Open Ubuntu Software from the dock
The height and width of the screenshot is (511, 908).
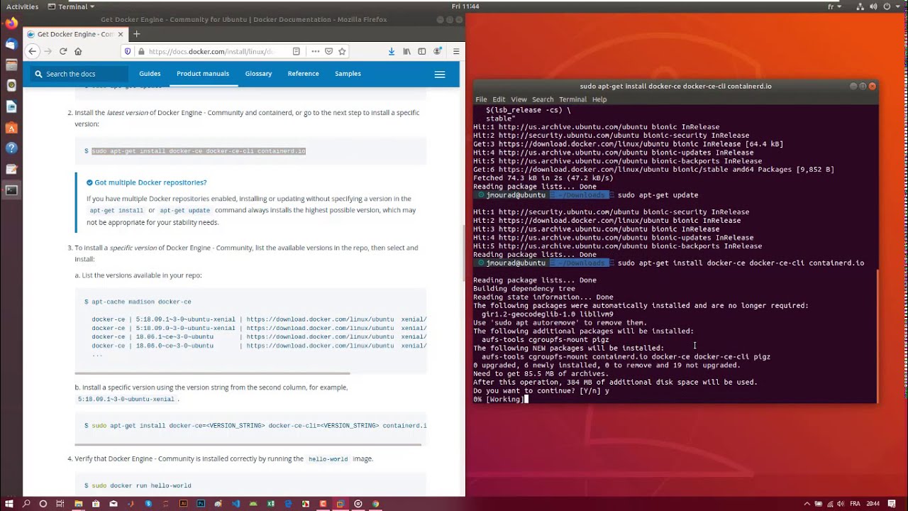11,128
